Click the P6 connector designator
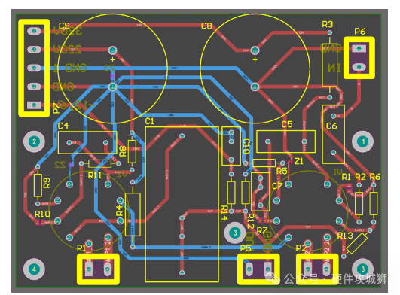The image size is (400, 295). point(359,32)
